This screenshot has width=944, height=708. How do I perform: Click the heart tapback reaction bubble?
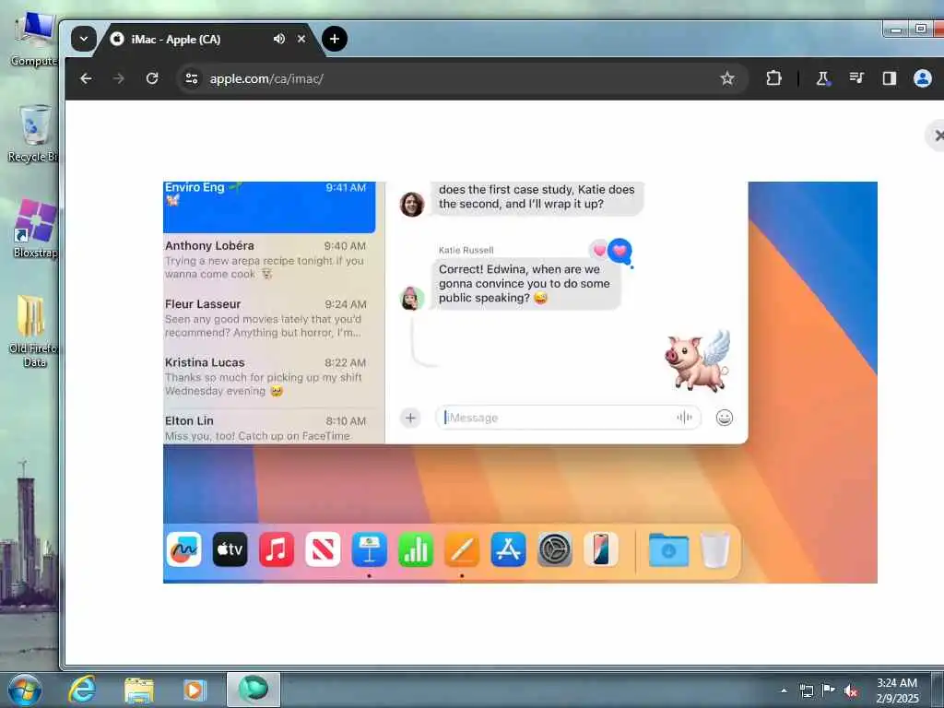(x=619, y=251)
